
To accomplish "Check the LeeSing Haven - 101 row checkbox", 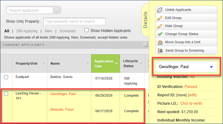I will click(6, 94).
